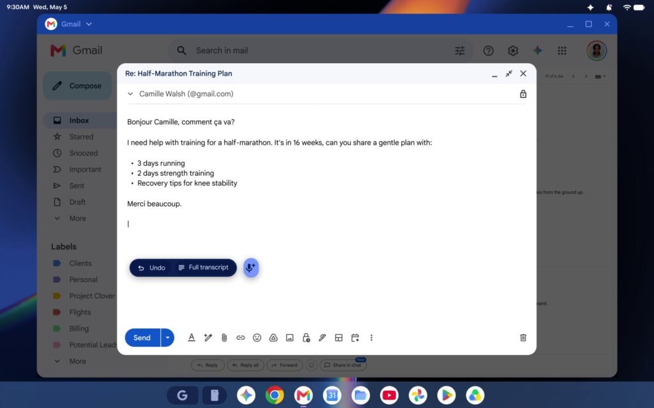Image resolution: width=654 pixels, height=408 pixels.
Task: Open input tools dropdown near message counter
Action: (x=600, y=76)
